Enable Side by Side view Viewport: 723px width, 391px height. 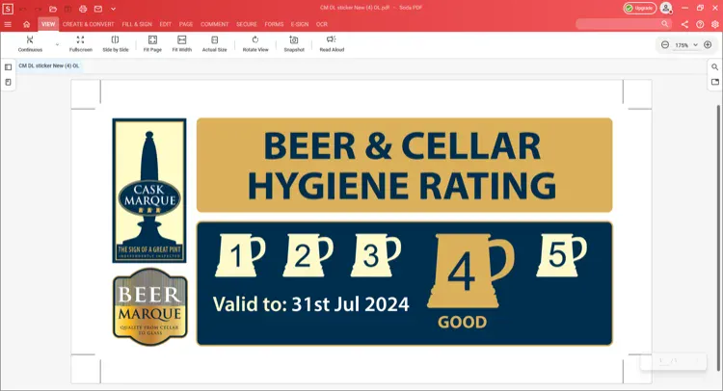pyautogui.click(x=116, y=43)
